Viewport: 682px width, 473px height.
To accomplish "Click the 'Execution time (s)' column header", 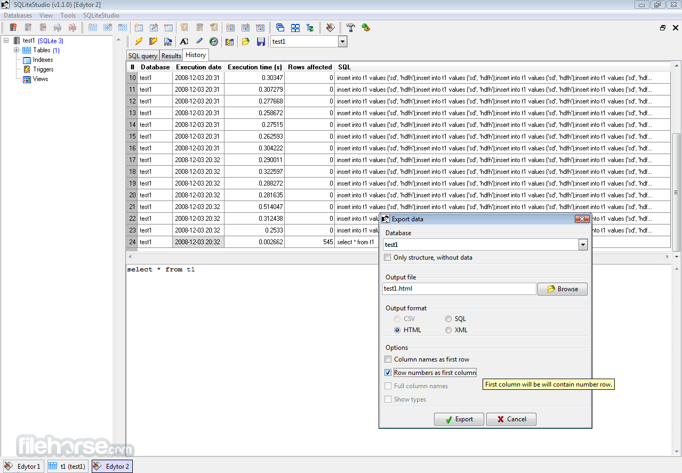I will click(254, 67).
